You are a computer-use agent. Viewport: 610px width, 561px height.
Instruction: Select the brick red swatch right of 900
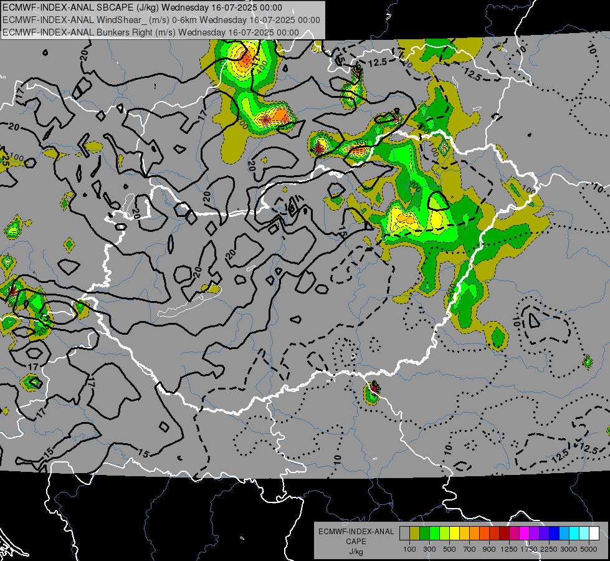click(495, 534)
